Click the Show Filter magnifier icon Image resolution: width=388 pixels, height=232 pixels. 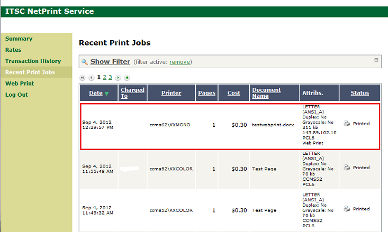pyautogui.click(x=85, y=62)
